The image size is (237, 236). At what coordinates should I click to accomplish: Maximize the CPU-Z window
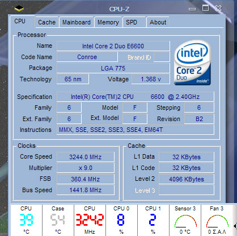point(205,8)
